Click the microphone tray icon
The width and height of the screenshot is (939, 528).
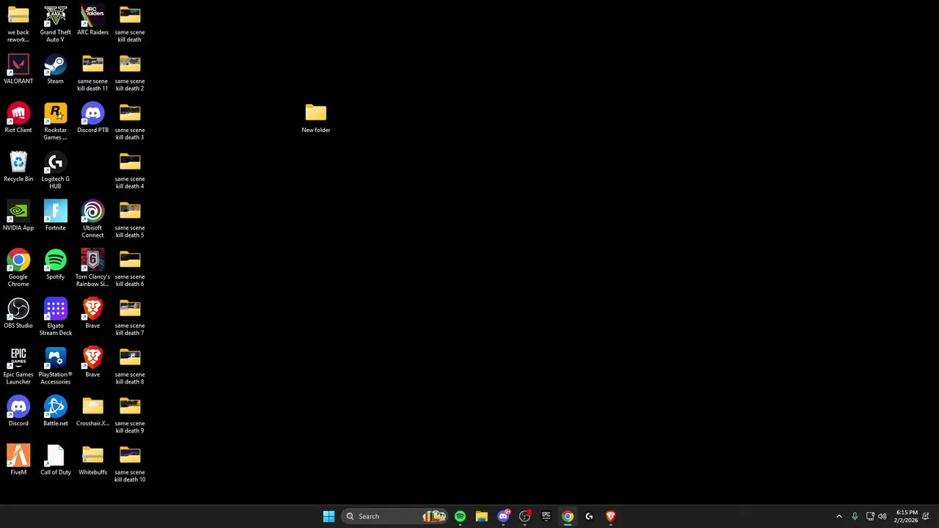855,516
